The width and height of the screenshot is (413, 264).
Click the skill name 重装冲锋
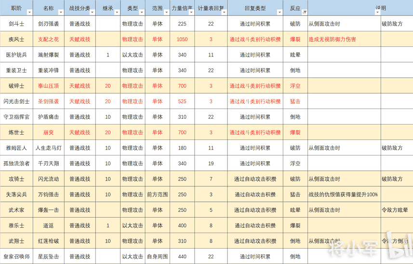(49, 70)
